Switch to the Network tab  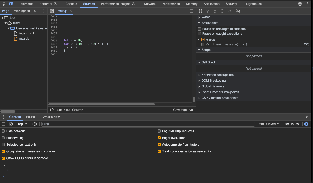coord(150,4)
